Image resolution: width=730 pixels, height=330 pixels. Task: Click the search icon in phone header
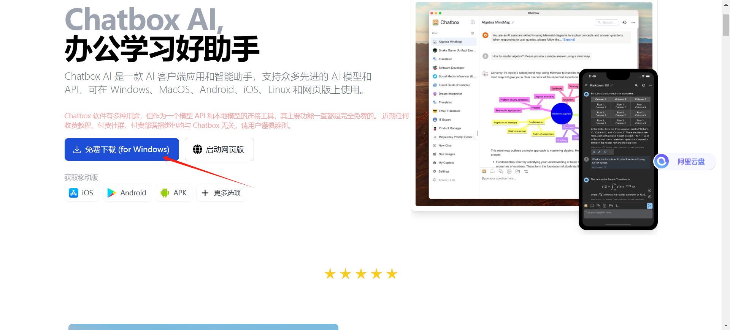[x=636, y=85]
